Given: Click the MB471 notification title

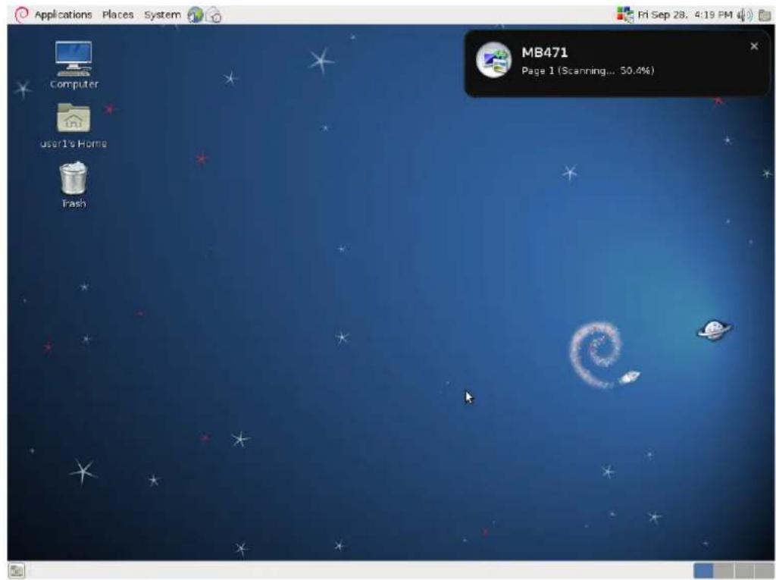Looking at the screenshot, I should click(544, 52).
